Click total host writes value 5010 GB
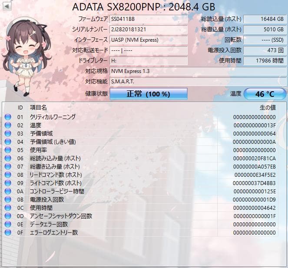 tap(265, 30)
